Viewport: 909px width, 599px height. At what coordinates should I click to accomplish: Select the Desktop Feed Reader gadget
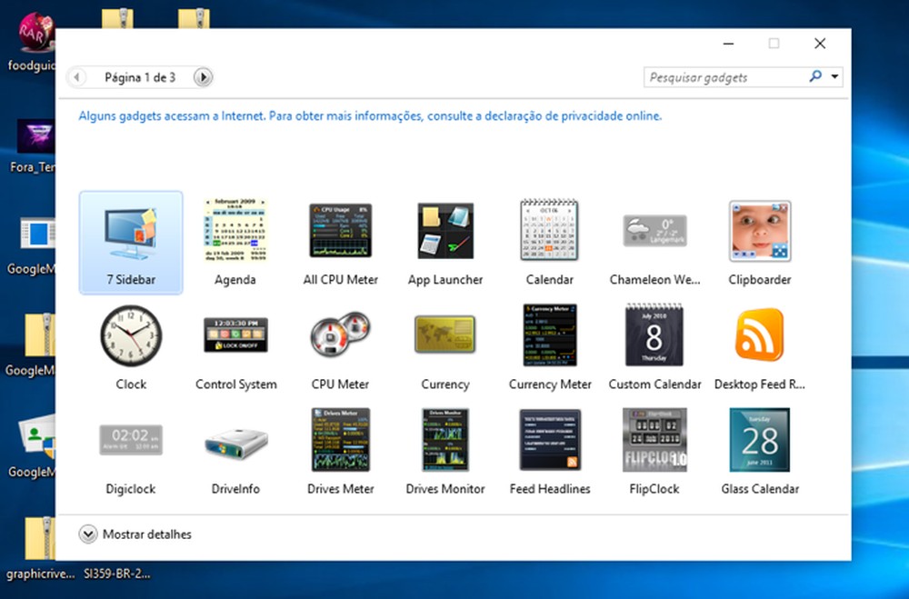759,336
